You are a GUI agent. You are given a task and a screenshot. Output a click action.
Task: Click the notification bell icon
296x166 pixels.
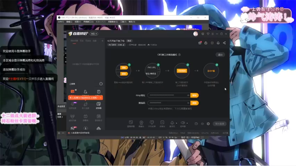pos(218,43)
